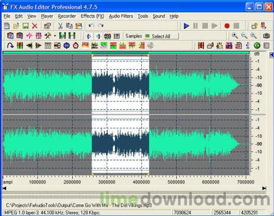Viewport: 274px width, 216px height.
Task: Click the horizontal scrollbar track under the waveform
Action: point(134,193)
